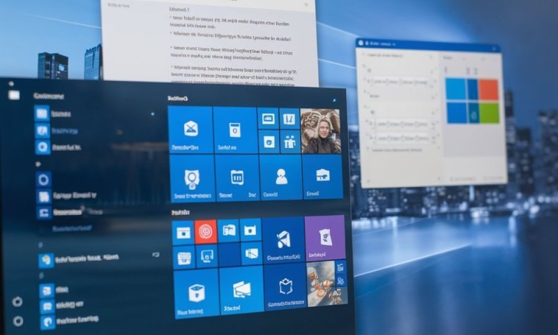This screenshot has width=558, height=335.
Task: Click the power icon in Start sidebar
Action: (x=17, y=321)
